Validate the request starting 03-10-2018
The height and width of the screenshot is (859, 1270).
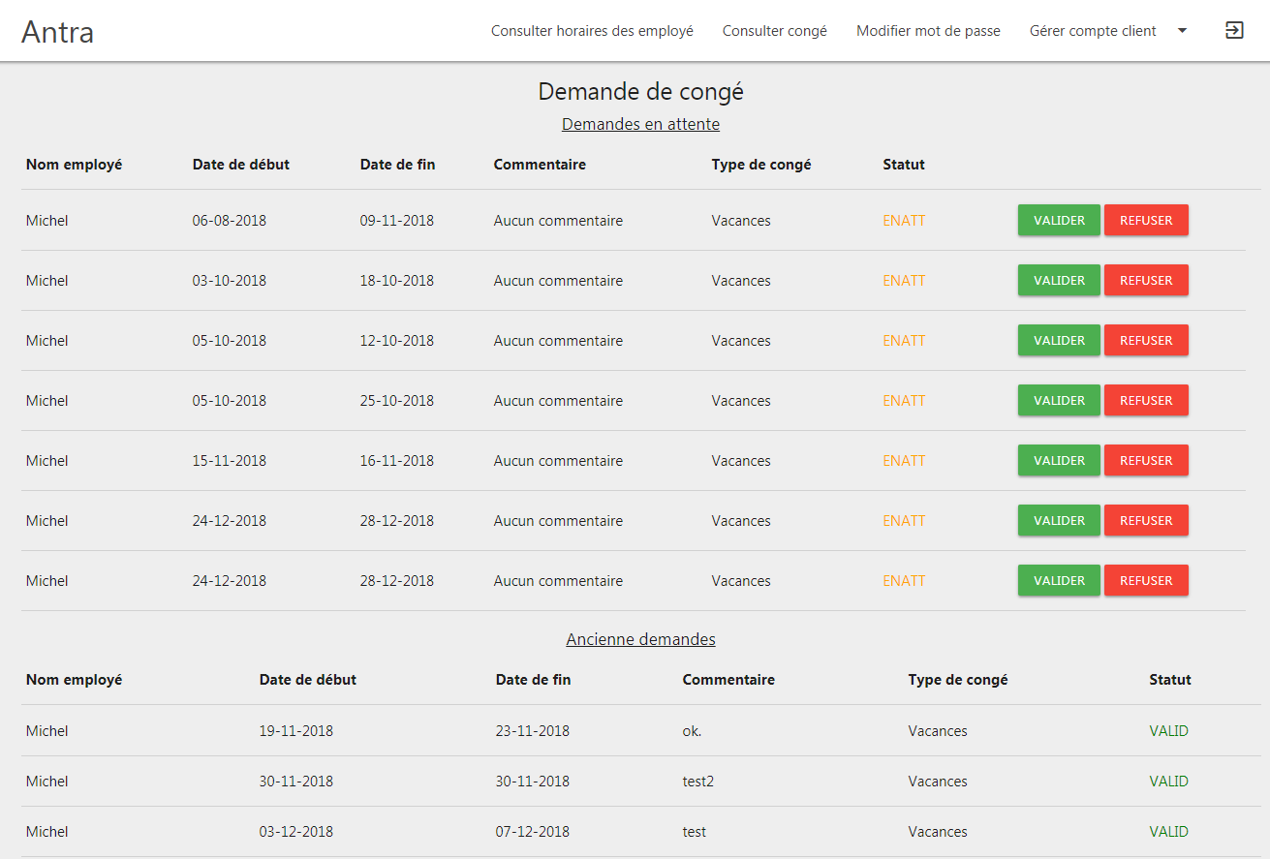coord(1059,280)
